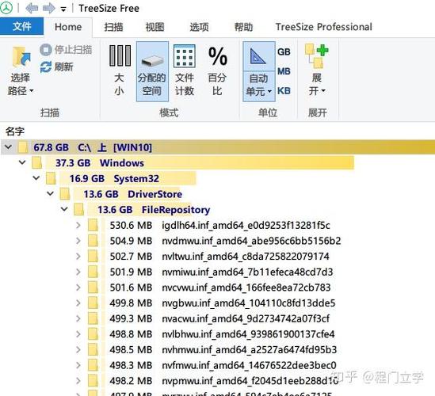Switch to the 扫描 ribbon tab
The height and width of the screenshot is (396, 435).
113,27
